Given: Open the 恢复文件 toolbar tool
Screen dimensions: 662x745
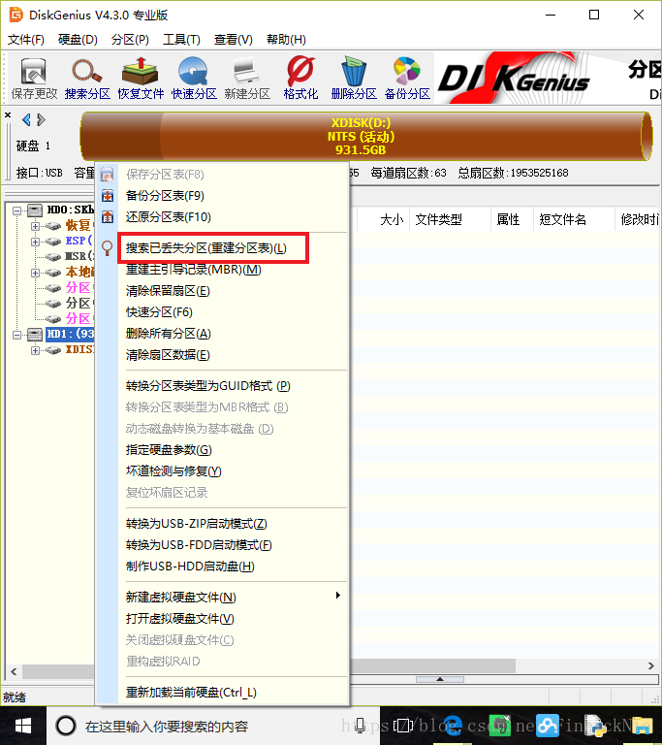Looking at the screenshot, I should click(141, 79).
